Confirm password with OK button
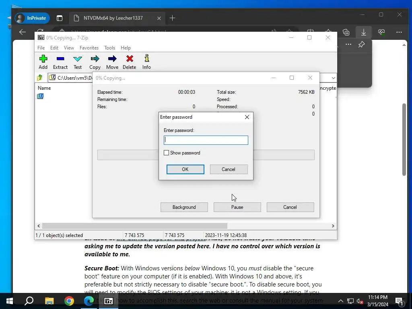The width and height of the screenshot is (412, 309). [185, 169]
